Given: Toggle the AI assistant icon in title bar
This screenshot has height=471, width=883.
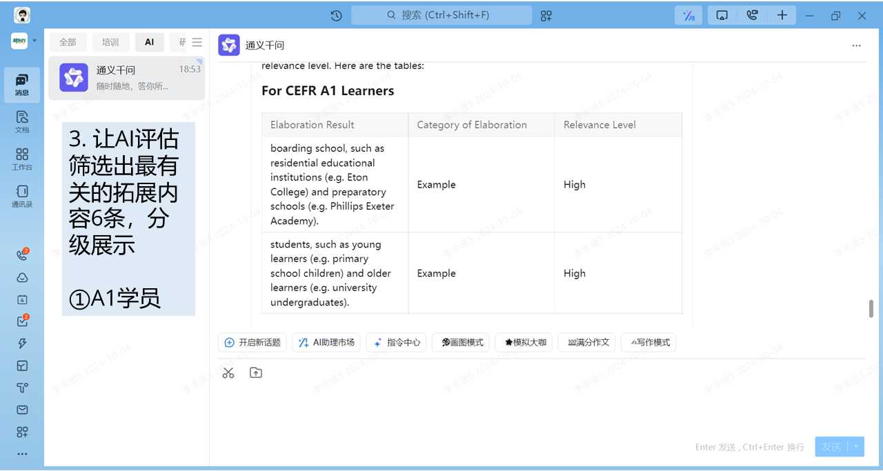Looking at the screenshot, I should point(688,15).
